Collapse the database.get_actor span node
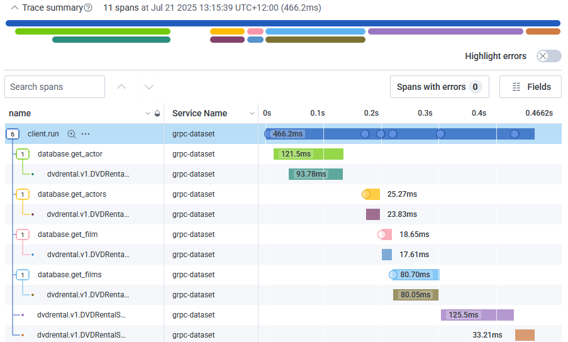This screenshot has width=568, height=342. point(23,154)
